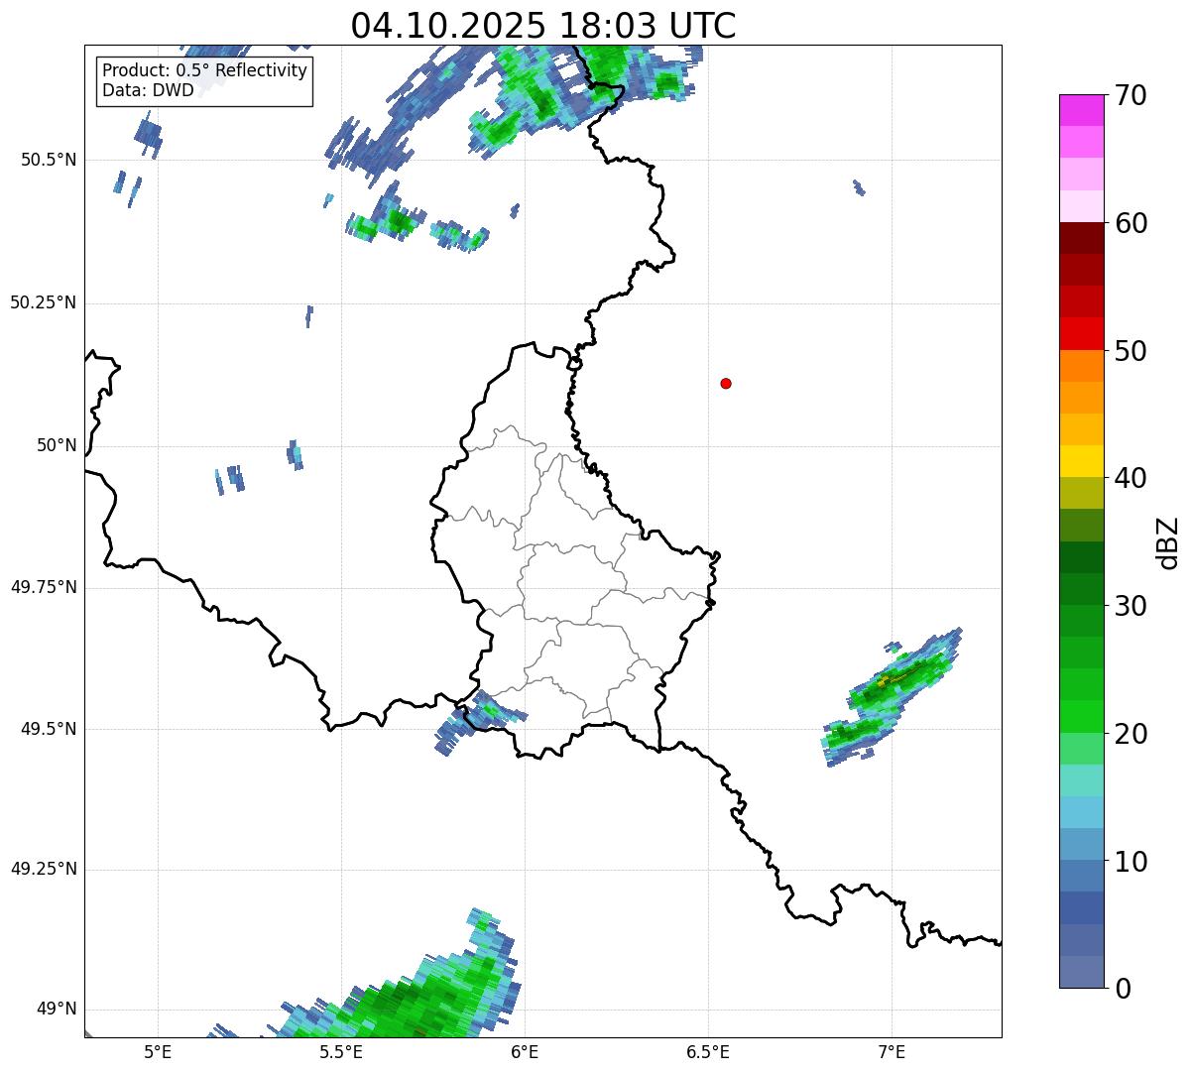Click the colorbar tick label "40"
This screenshot has height=1072, width=1192.
click(x=1131, y=478)
